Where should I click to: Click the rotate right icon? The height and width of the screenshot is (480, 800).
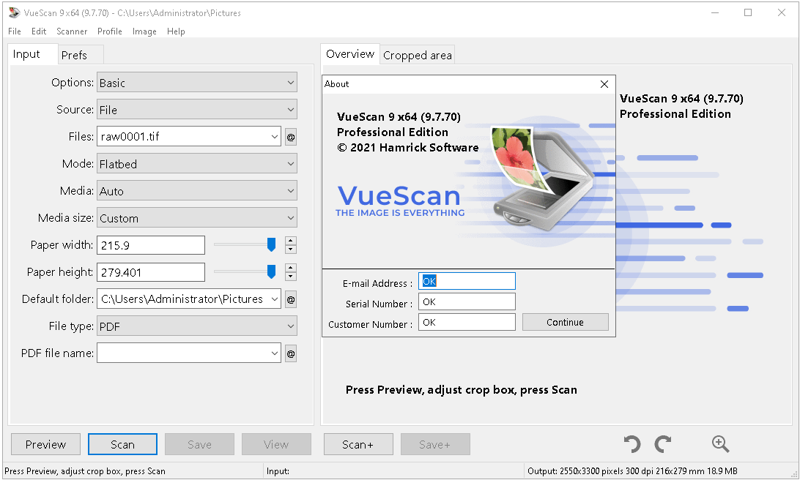(x=663, y=444)
